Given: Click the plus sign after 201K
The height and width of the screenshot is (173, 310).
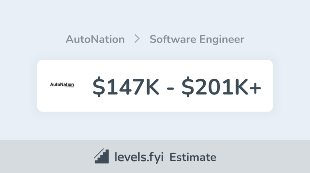Looking at the screenshot, I should (x=255, y=88).
